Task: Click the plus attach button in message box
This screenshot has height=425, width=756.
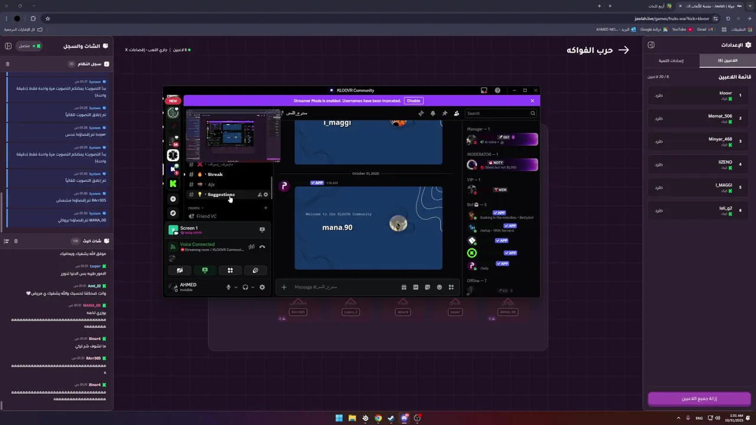Action: (x=284, y=287)
